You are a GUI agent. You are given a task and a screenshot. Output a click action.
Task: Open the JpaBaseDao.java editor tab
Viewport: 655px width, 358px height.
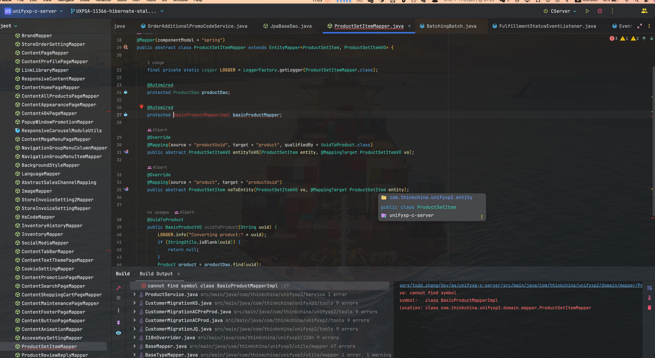(290, 26)
